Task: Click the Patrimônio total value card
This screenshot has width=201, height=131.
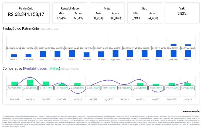Action: click(x=26, y=13)
